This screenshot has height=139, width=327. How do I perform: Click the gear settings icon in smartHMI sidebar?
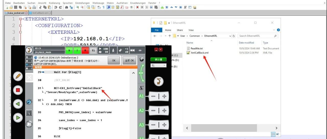pos(29,102)
